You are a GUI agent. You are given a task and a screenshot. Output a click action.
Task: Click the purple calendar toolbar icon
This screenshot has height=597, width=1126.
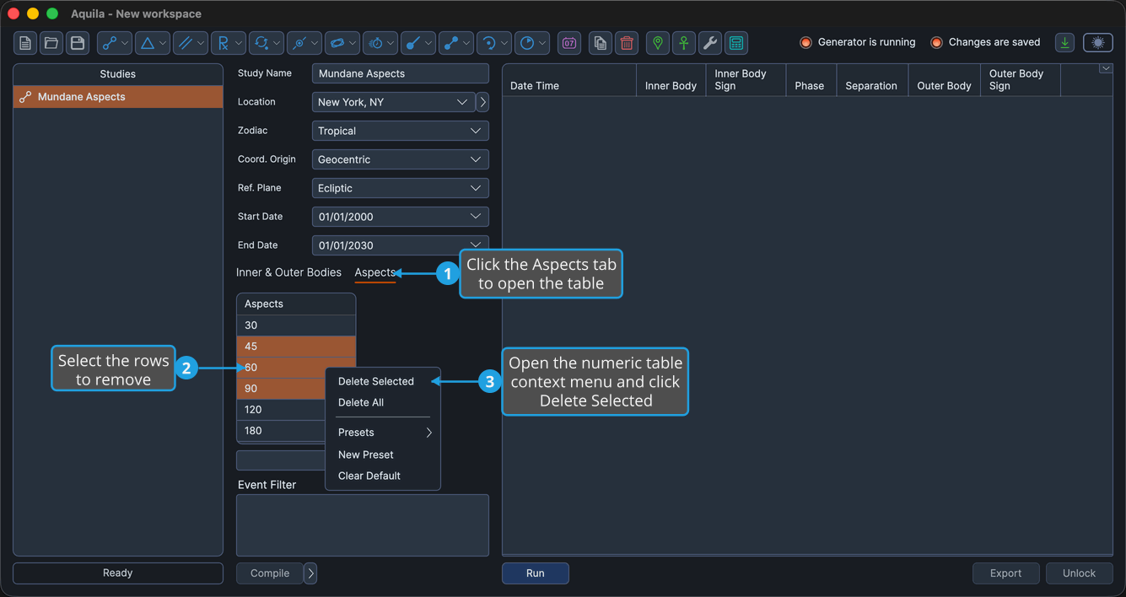(569, 43)
